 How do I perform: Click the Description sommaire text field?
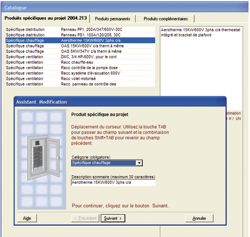coord(113,183)
